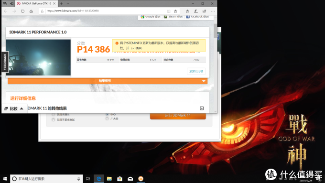Expand the 比较 compare panel
This screenshot has height=183, width=325.
[x=14, y=108]
